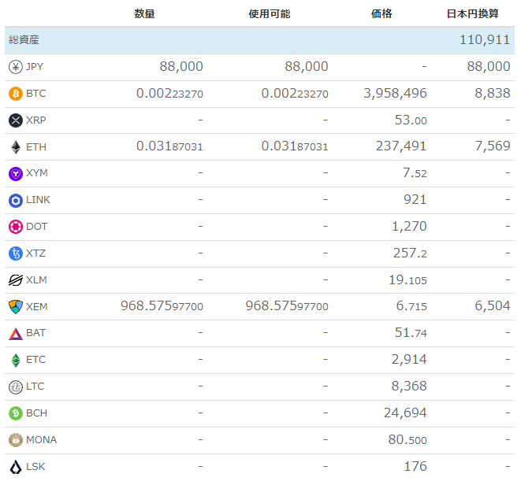Image resolution: width=521 pixels, height=481 pixels.
Task: Click the yen JPY circle icon
Action: pyautogui.click(x=16, y=67)
